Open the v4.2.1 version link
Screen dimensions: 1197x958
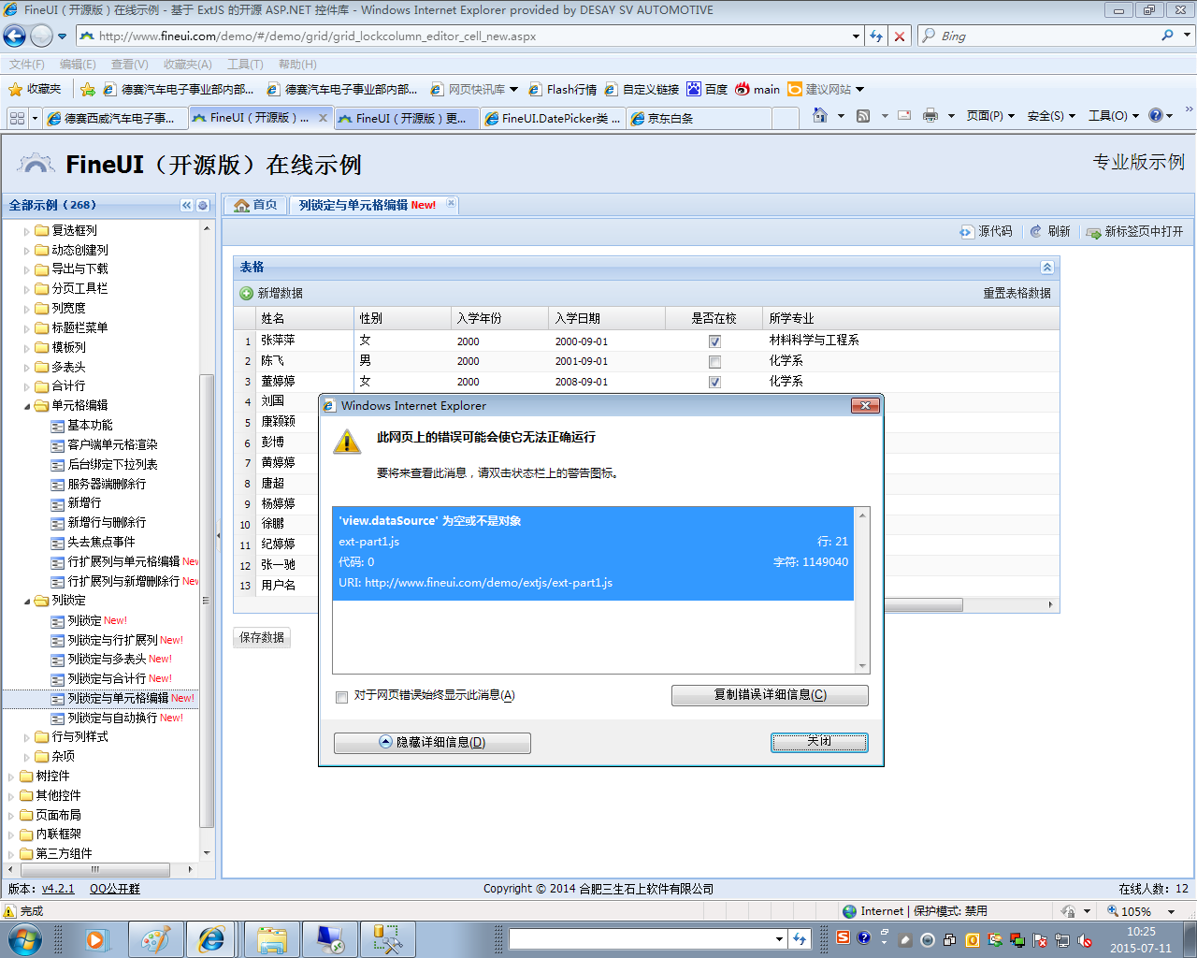point(58,889)
